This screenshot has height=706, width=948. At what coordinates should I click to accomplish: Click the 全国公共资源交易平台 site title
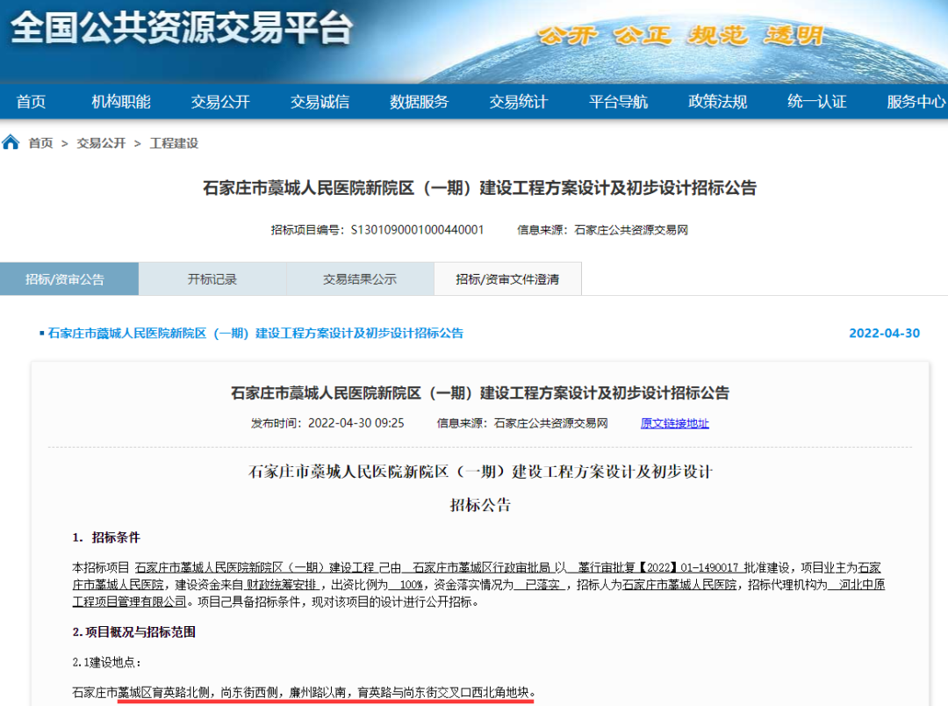[x=182, y=28]
